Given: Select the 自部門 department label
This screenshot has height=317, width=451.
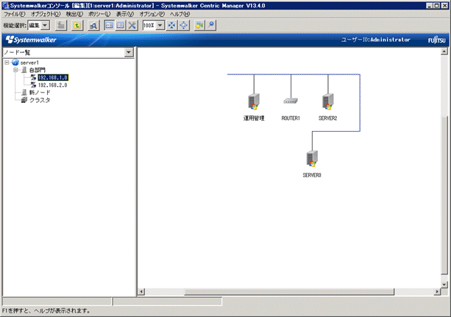Looking at the screenshot, I should 38,70.
